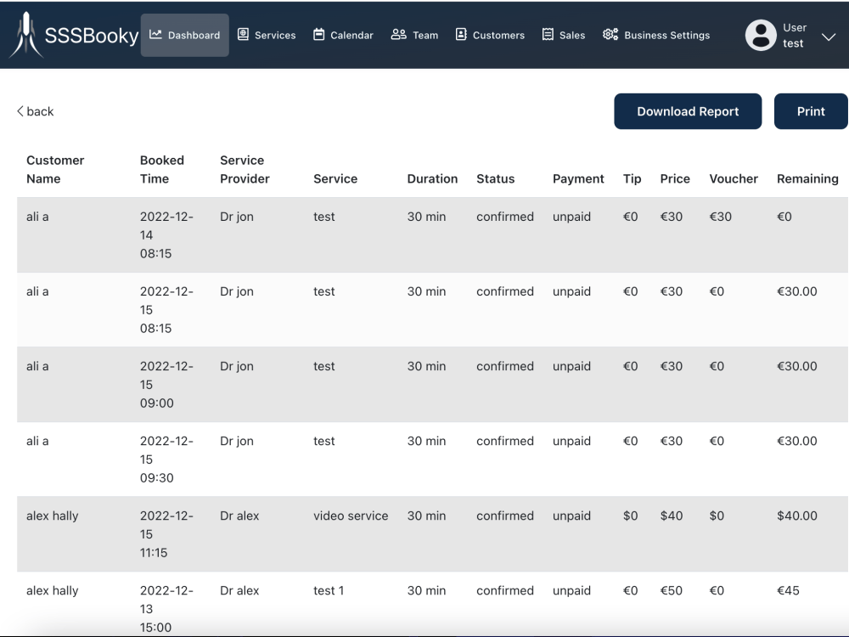Open Customers using the contact card icon

(x=459, y=34)
